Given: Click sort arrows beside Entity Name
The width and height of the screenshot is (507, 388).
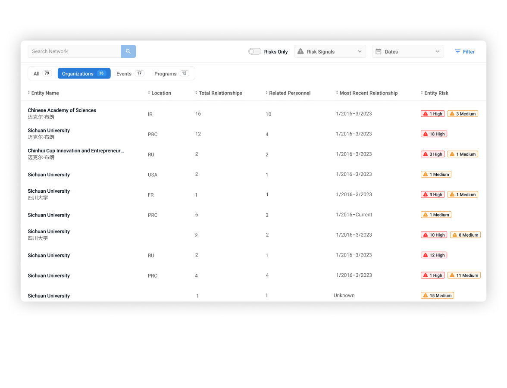Looking at the screenshot, I should click(x=29, y=93).
